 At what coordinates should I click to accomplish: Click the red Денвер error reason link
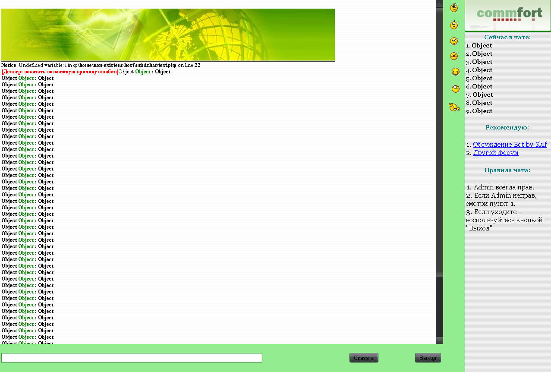click(60, 72)
